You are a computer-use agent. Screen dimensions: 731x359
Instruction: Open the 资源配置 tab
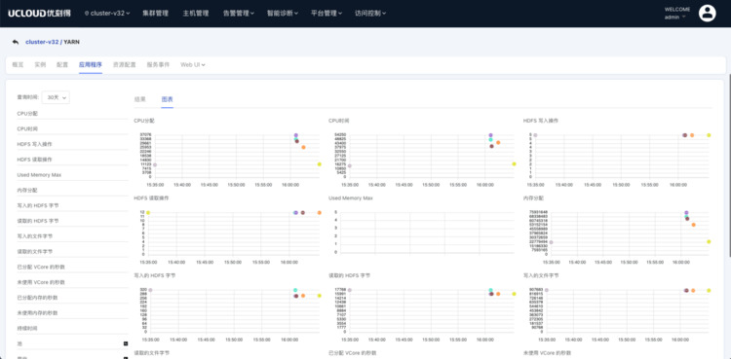[x=124, y=65]
